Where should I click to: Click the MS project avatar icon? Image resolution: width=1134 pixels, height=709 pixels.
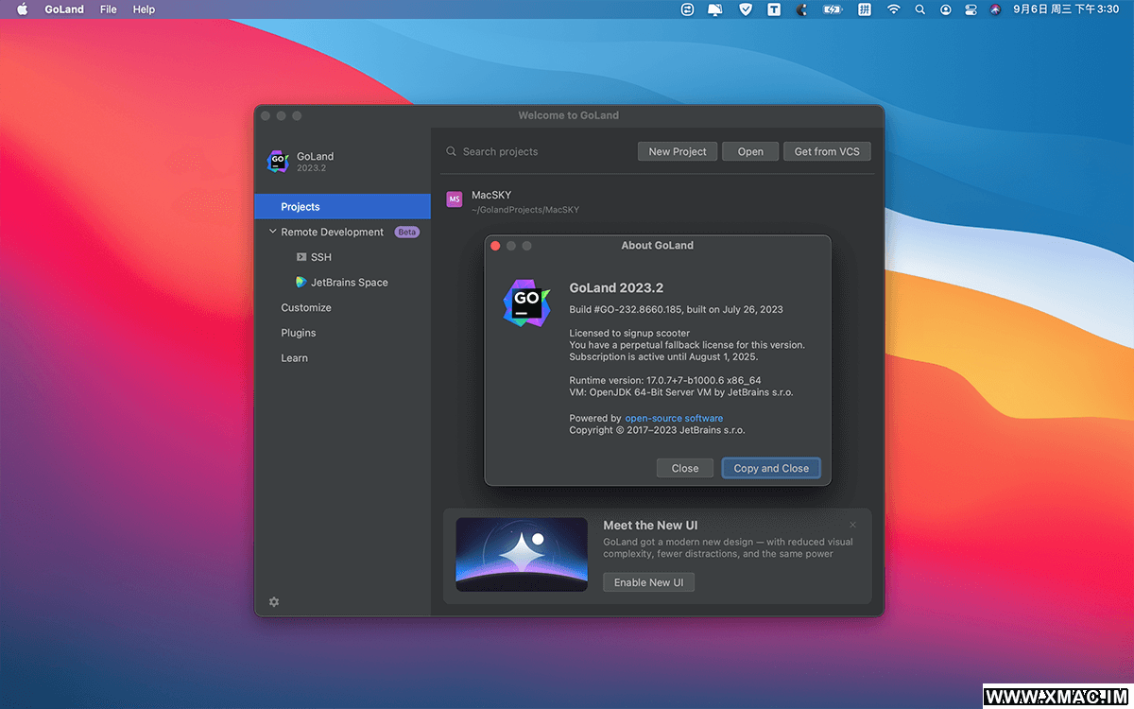[x=455, y=199]
